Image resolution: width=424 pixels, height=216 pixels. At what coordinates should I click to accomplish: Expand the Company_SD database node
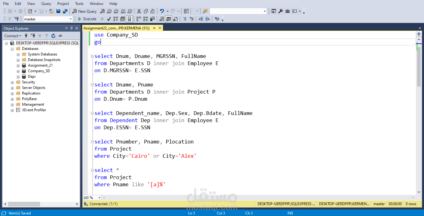coord(18,71)
